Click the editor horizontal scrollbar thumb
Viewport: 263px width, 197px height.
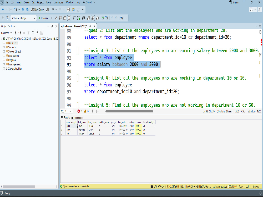pos(129,111)
